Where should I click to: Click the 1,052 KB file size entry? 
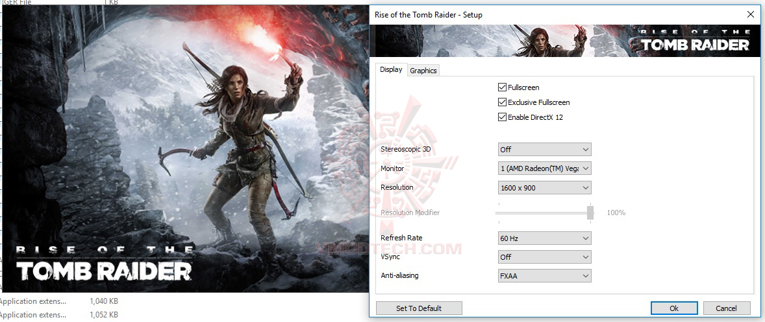[104, 314]
